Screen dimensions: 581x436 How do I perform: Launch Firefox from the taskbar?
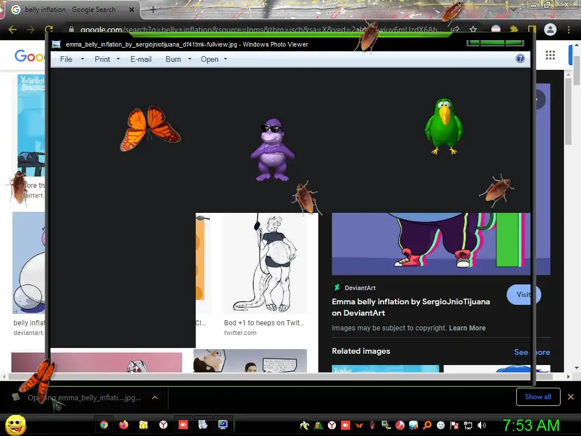coord(123,425)
